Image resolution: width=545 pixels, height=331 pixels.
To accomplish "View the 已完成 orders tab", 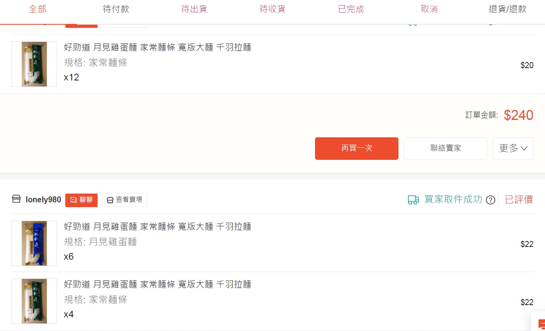I will coord(351,9).
